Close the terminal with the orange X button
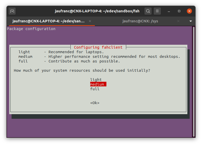 189,11
